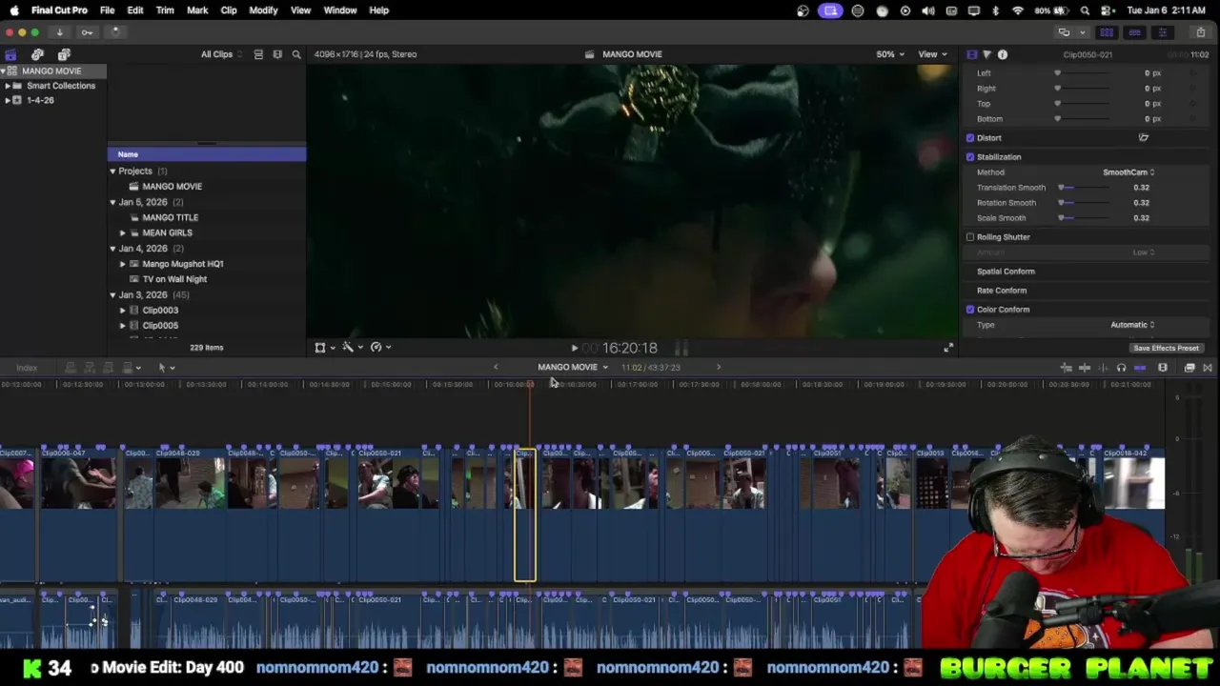
Task: Toggle timeline headphones audio skimming icon
Action: coord(1121,368)
